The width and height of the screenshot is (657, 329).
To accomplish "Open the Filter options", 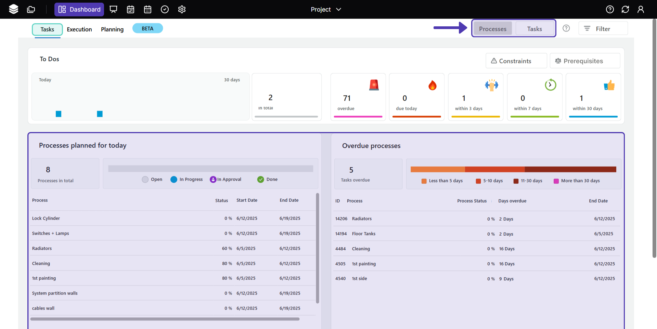I will point(603,29).
